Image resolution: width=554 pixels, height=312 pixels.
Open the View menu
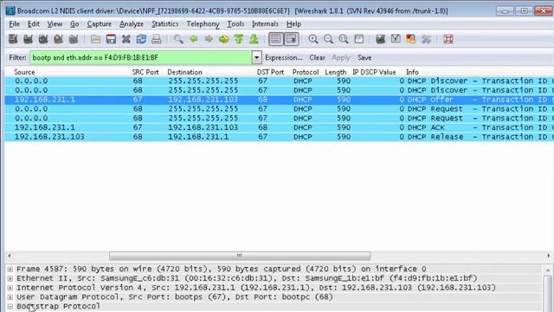point(55,24)
